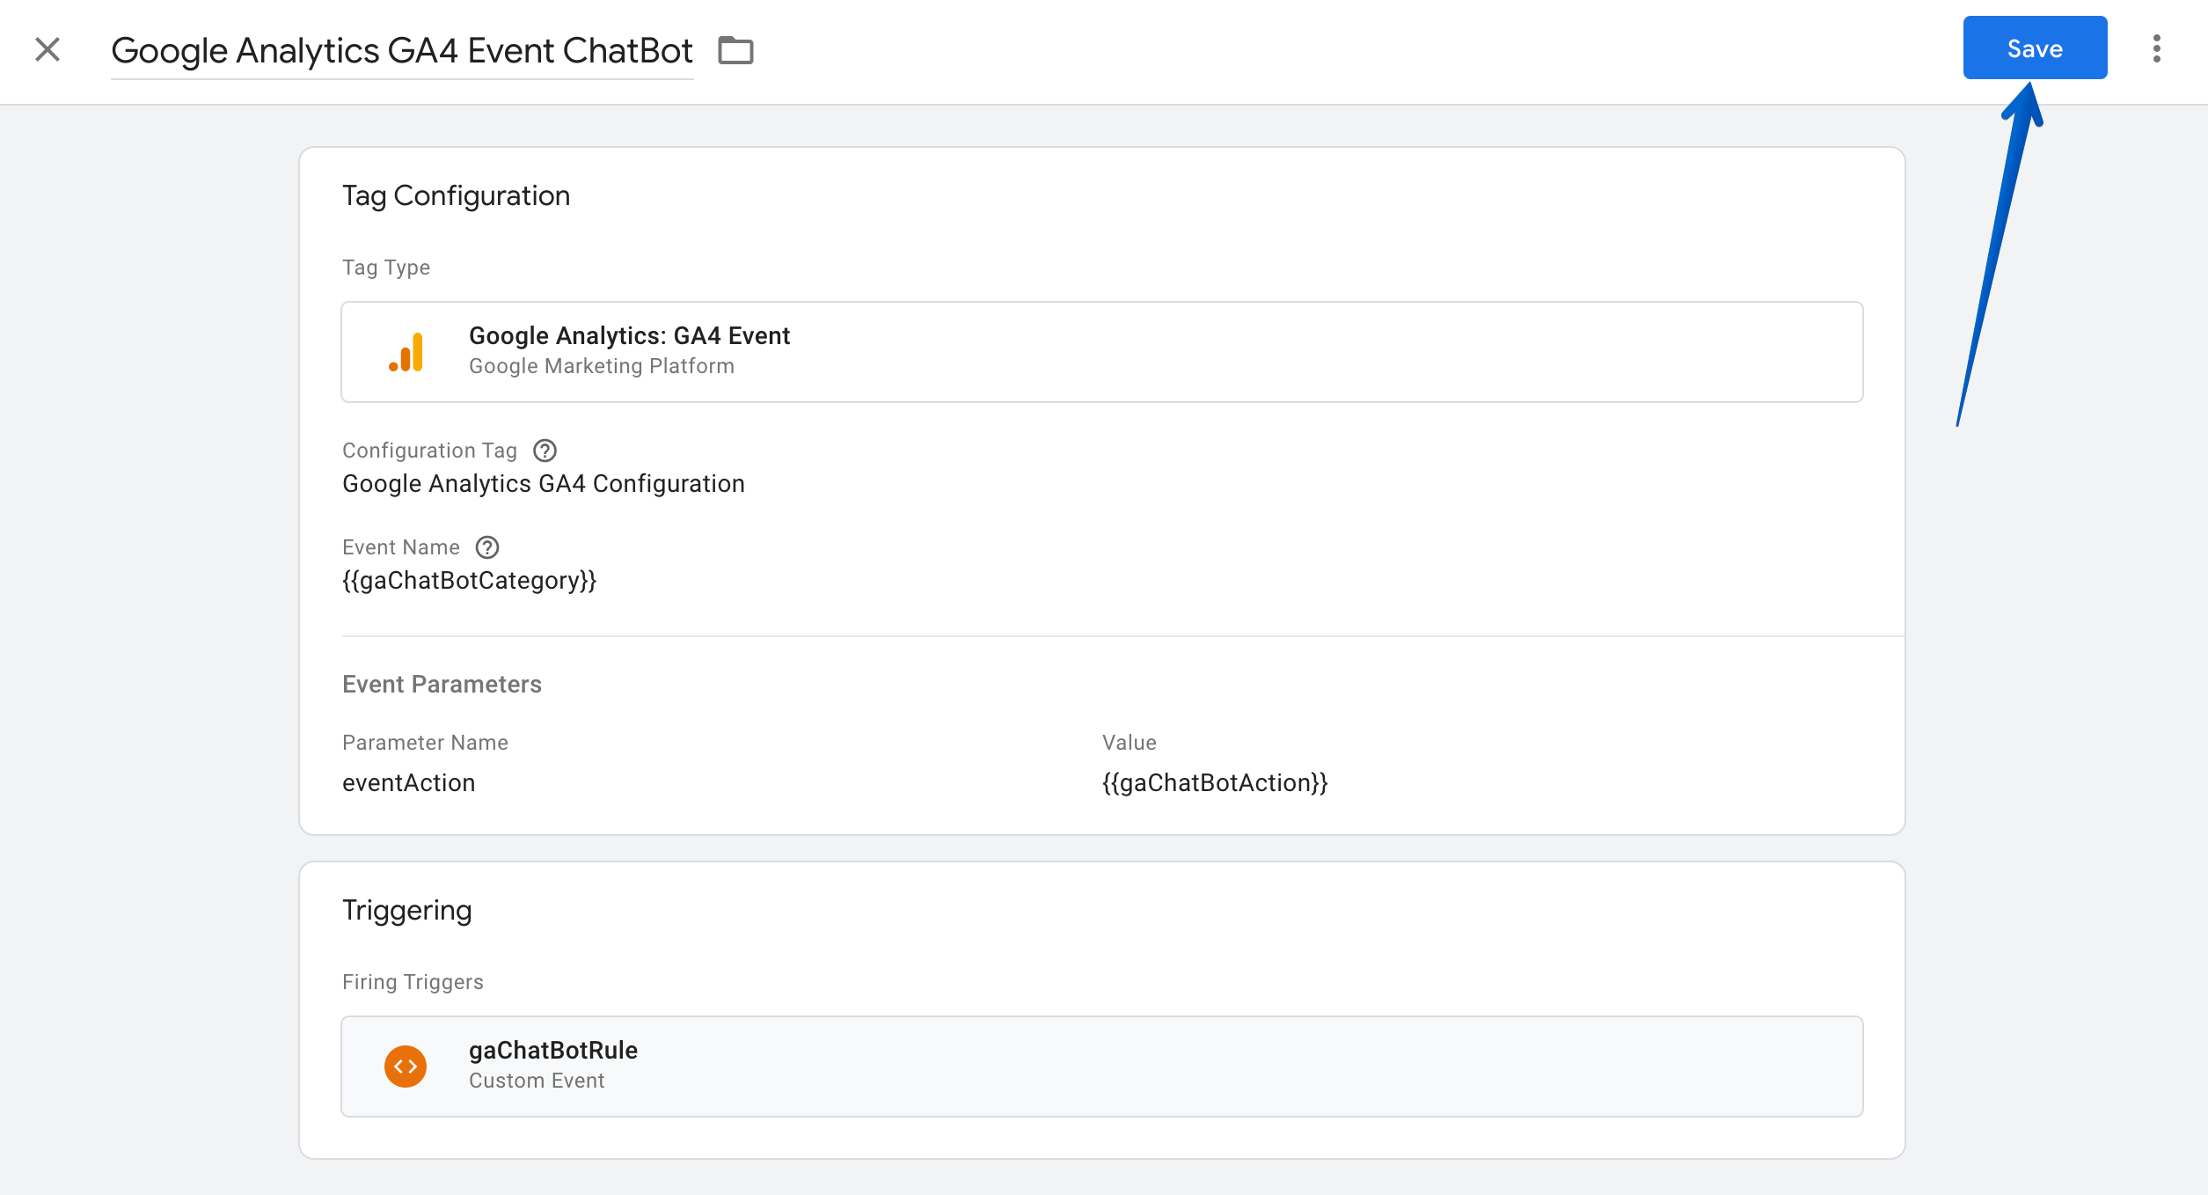Click the {{gaChatBotCategory}} event name value
This screenshot has width=2208, height=1195.
click(x=469, y=581)
